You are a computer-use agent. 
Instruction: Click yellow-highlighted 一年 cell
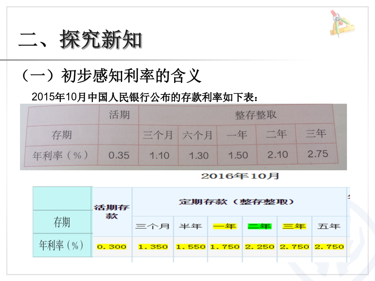pyautogui.click(x=225, y=226)
